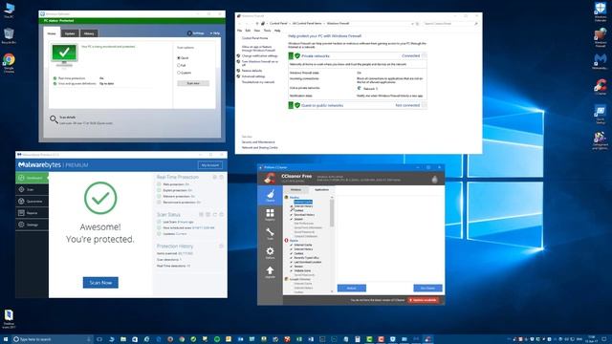Toggle Exploit protection in Malwarebytes

tap(159, 190)
